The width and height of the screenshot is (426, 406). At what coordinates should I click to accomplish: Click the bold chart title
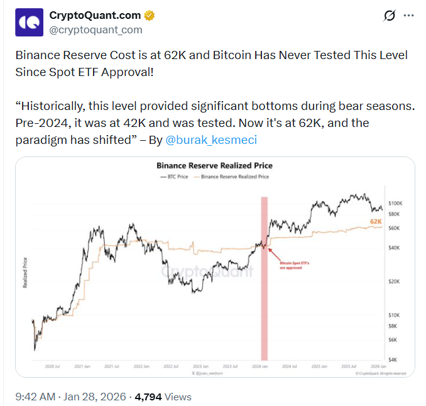[214, 167]
